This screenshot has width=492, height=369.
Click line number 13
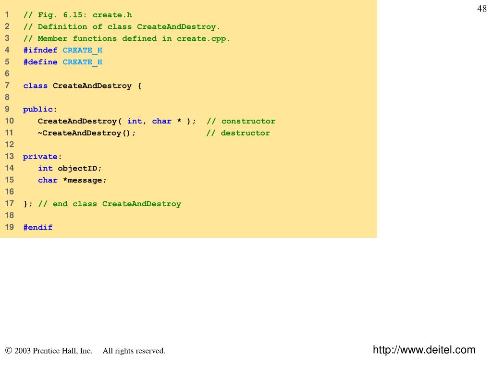click(x=10, y=157)
